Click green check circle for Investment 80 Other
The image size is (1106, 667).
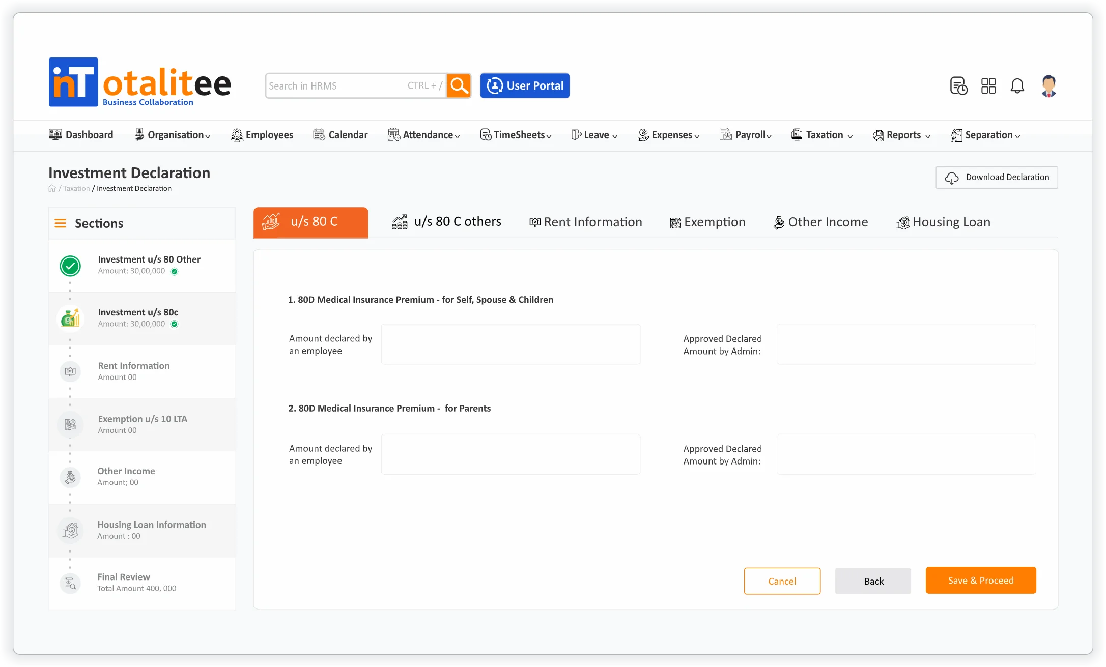[x=70, y=266]
